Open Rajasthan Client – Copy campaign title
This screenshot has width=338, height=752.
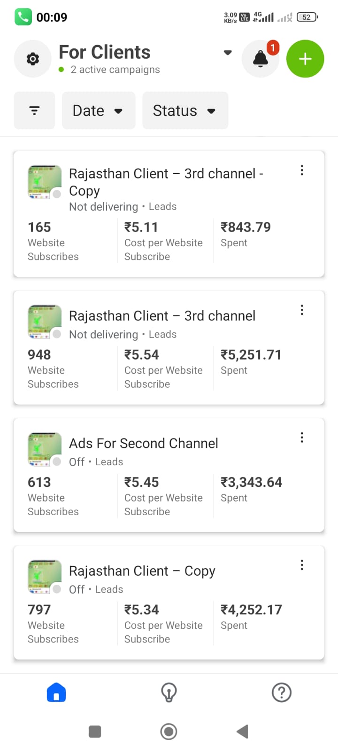(142, 571)
